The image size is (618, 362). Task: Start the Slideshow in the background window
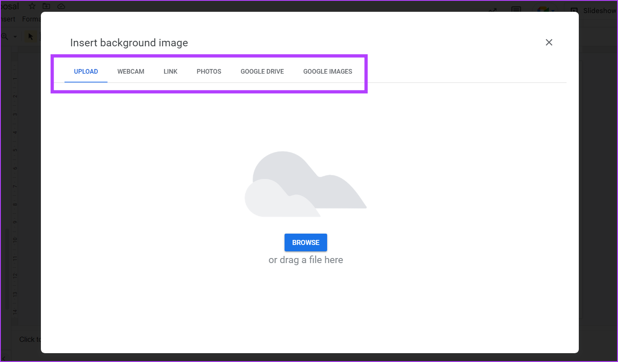[594, 11]
